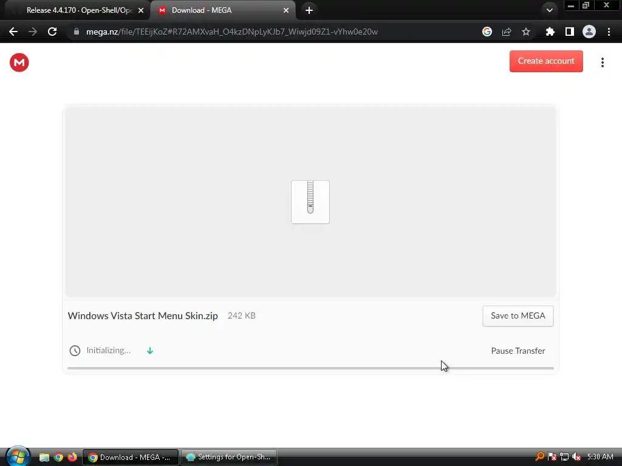Click the share page icon

507,32
